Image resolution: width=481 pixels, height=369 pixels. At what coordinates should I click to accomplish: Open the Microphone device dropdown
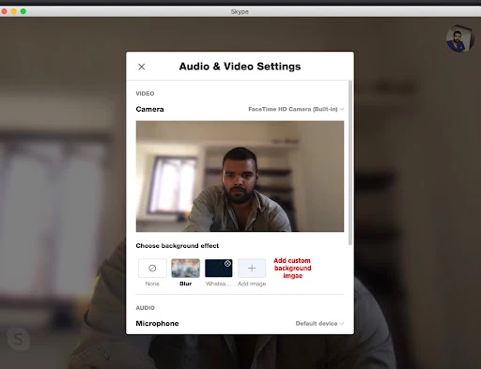click(319, 323)
